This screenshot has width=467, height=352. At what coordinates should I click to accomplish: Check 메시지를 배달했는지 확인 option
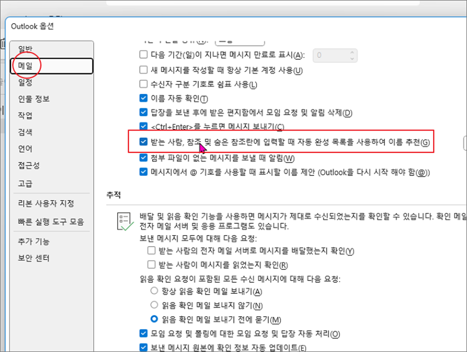coord(151,250)
